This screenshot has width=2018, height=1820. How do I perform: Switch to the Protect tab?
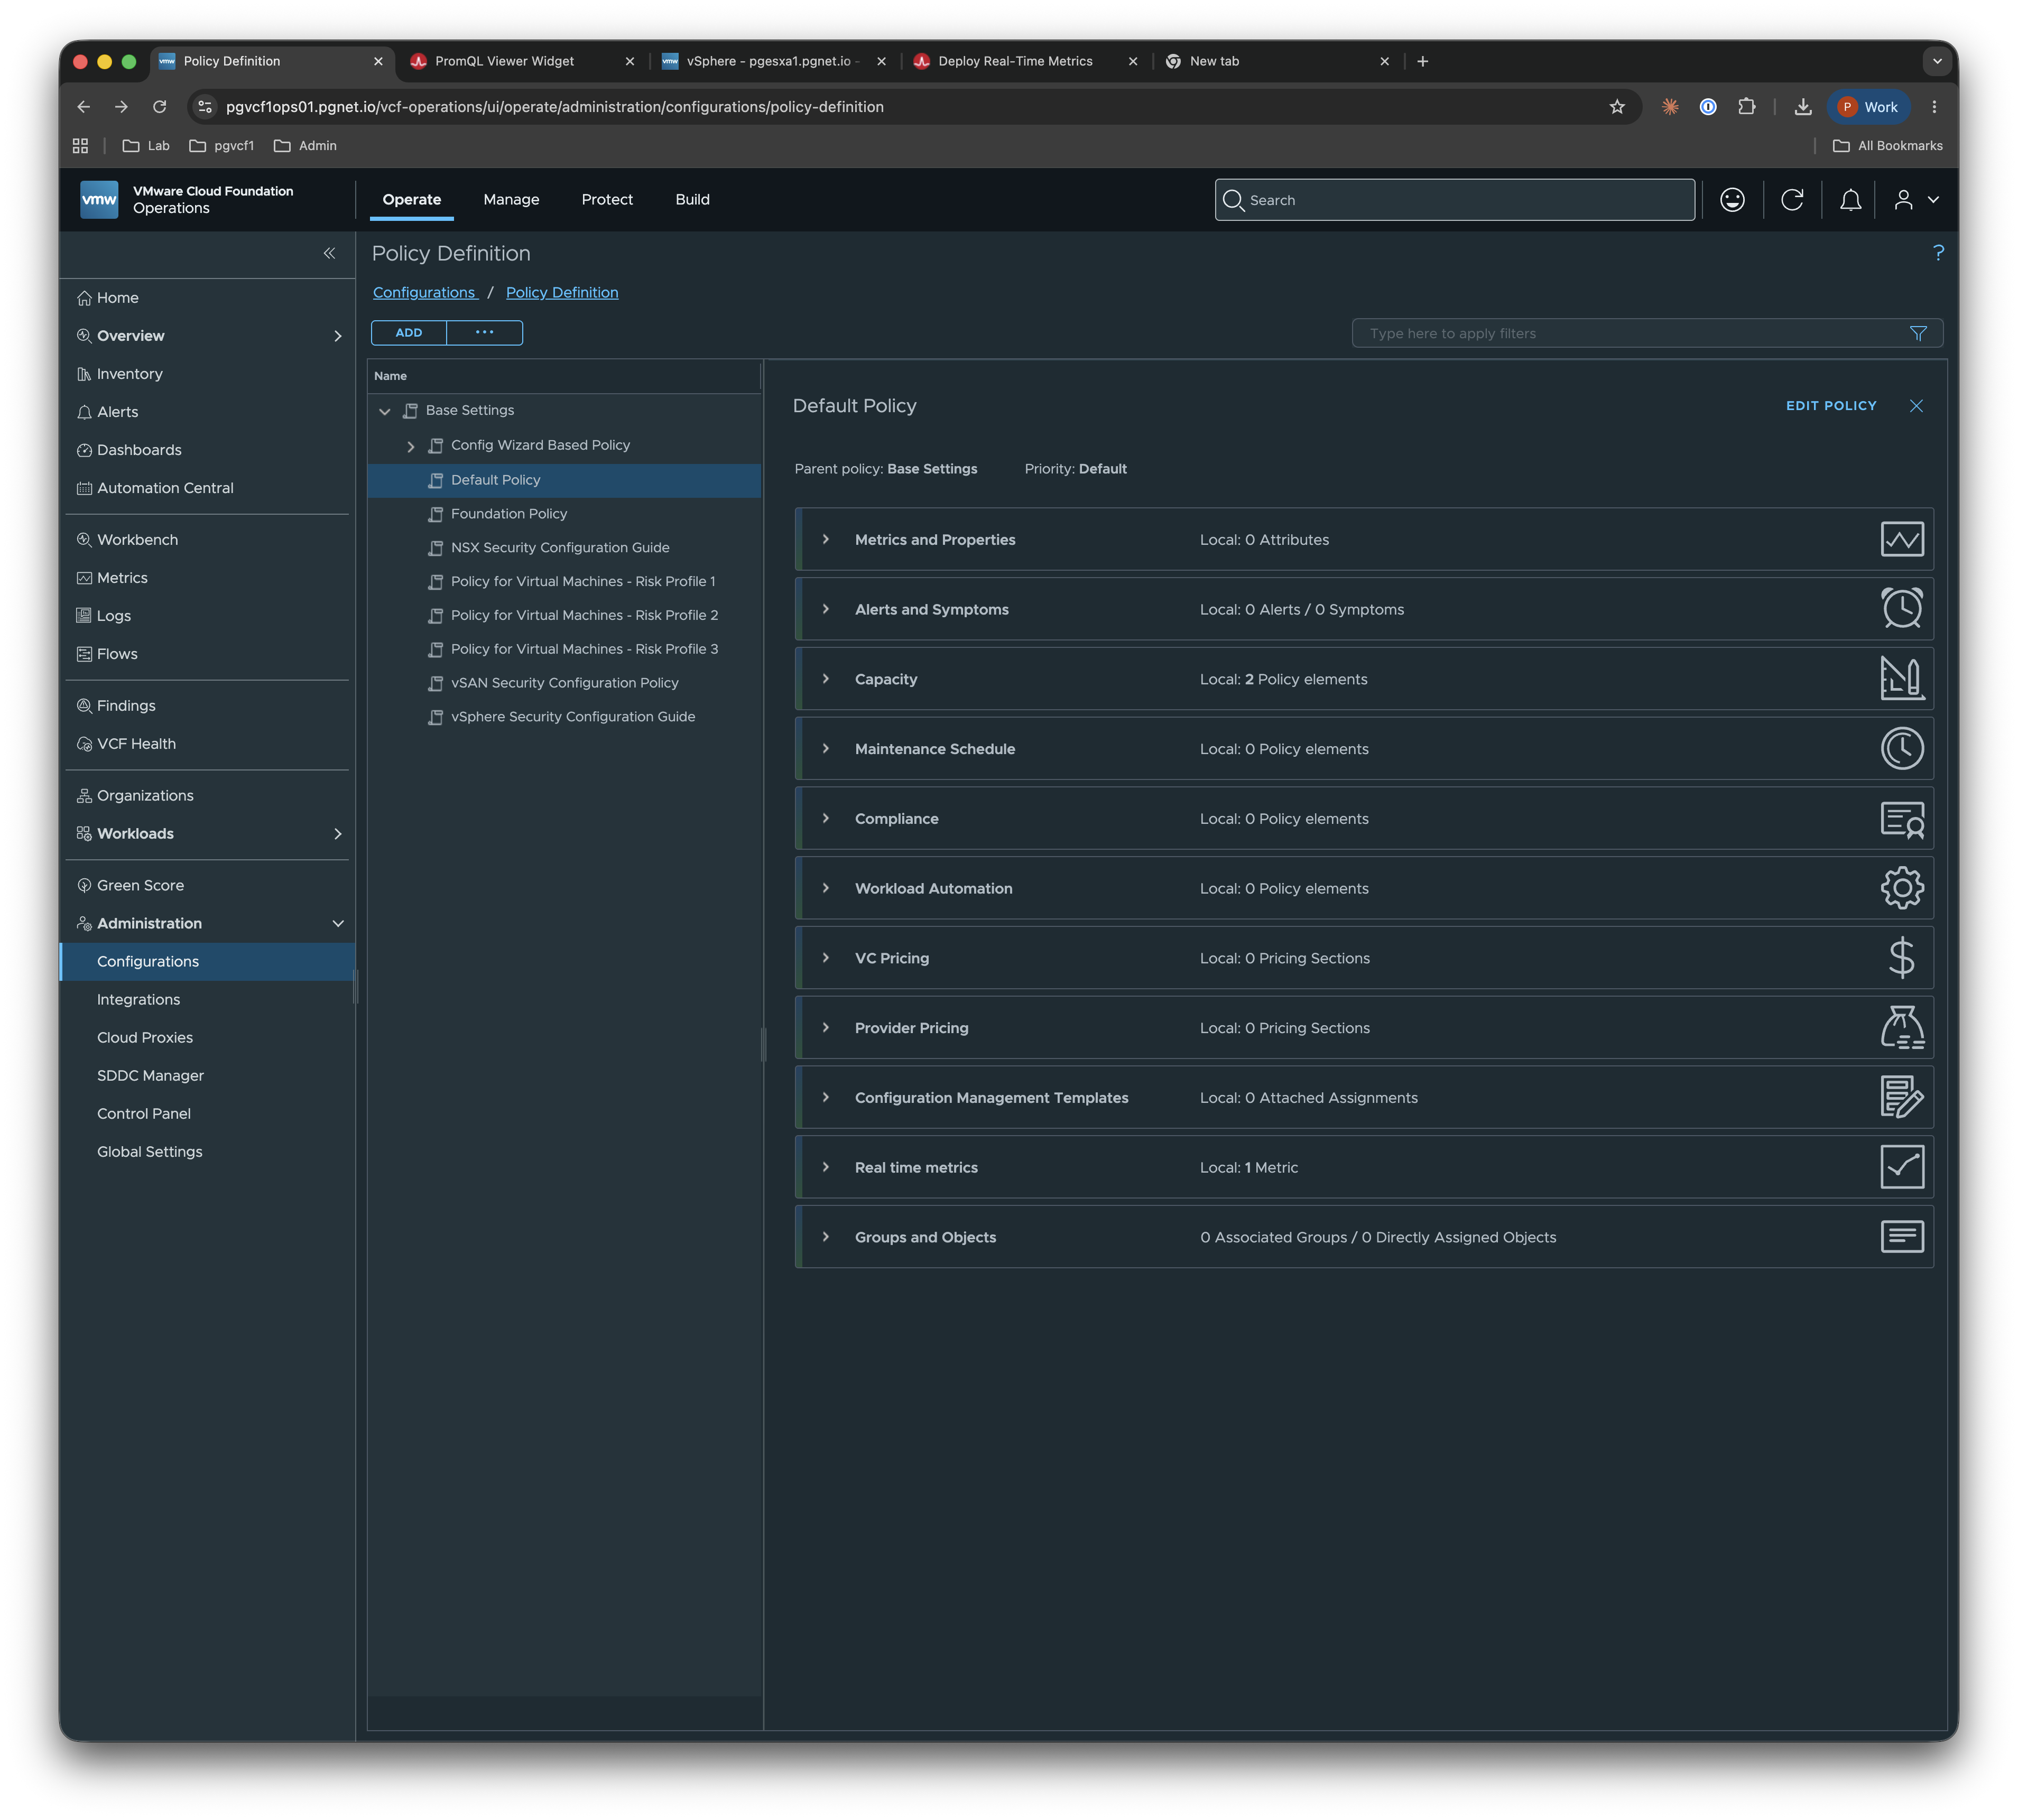point(607,200)
